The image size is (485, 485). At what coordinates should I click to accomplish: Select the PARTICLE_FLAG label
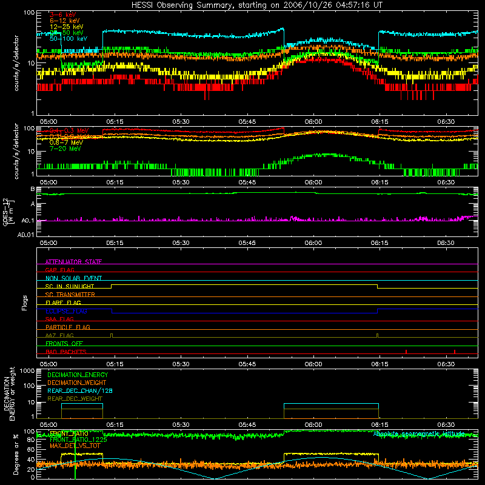(68, 327)
